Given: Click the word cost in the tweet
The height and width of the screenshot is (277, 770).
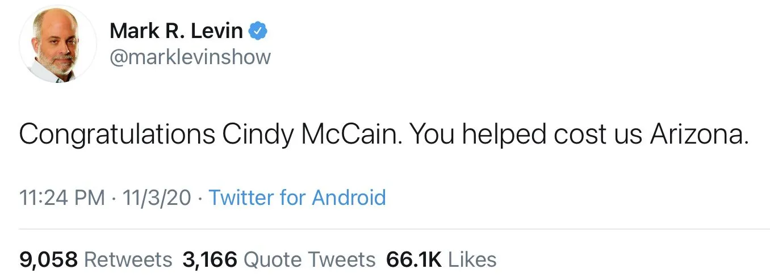Looking at the screenshot, I should (575, 135).
